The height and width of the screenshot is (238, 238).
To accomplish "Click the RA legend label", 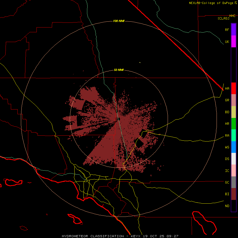I will tap(227, 136).
